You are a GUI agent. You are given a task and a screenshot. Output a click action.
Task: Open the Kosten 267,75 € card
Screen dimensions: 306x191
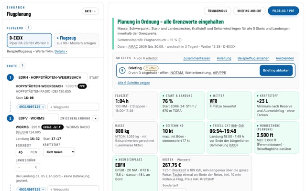pos(206,173)
